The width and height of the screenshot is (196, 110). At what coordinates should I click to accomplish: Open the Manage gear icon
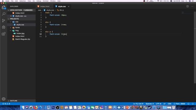4,99
